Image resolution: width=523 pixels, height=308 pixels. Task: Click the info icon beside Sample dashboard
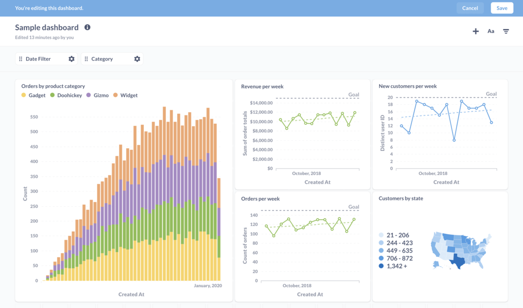[x=87, y=27]
